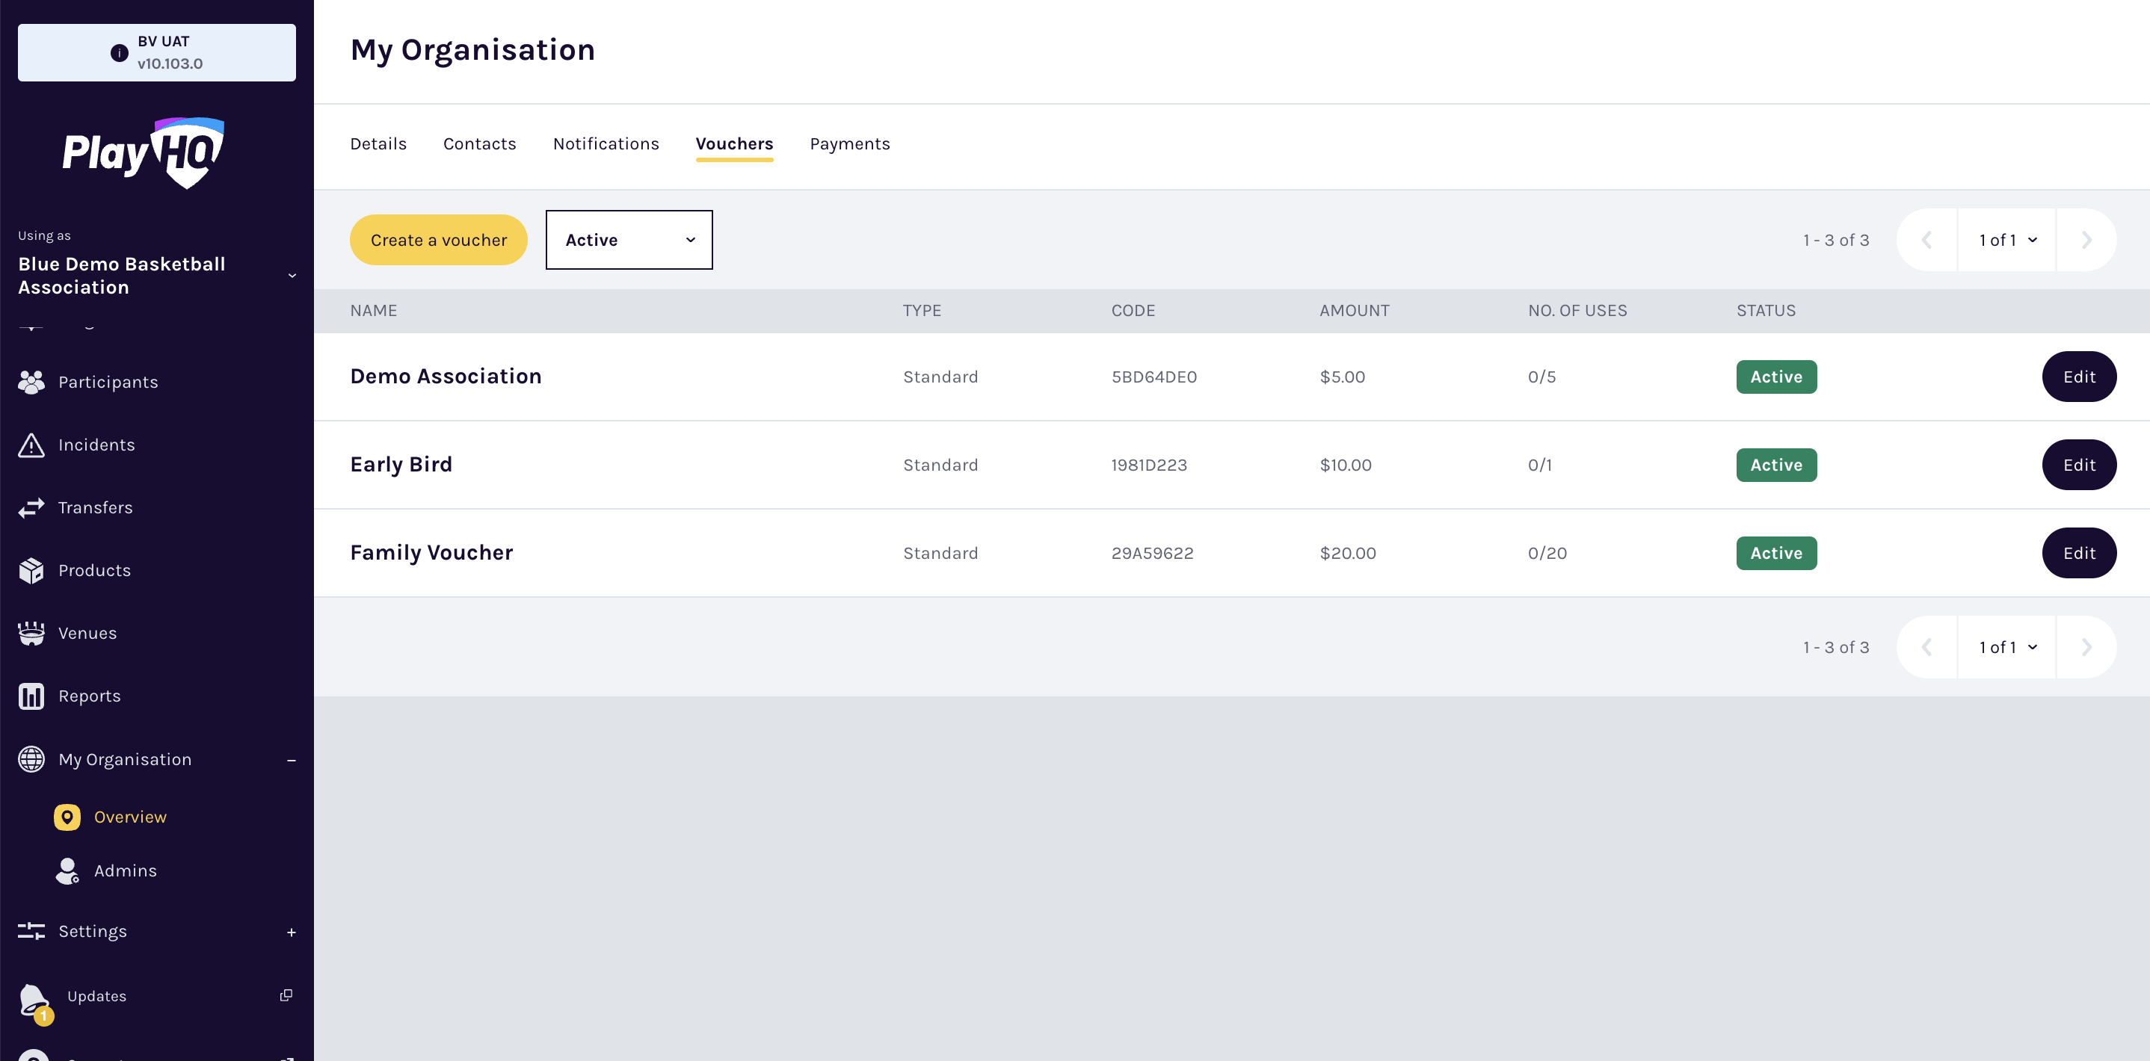The image size is (2150, 1061).
Task: Go to next page in bottom pagination
Action: (x=2086, y=647)
